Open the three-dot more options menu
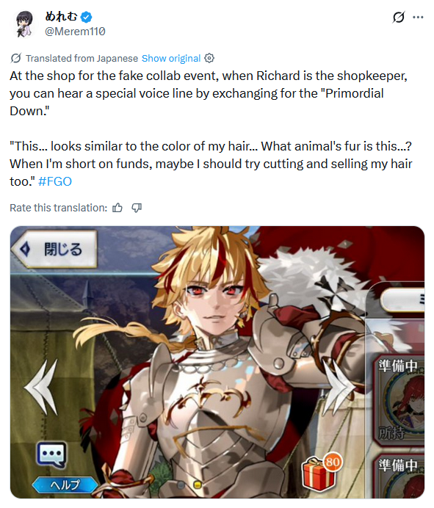Screen dimensions: 434x508 click(x=418, y=17)
